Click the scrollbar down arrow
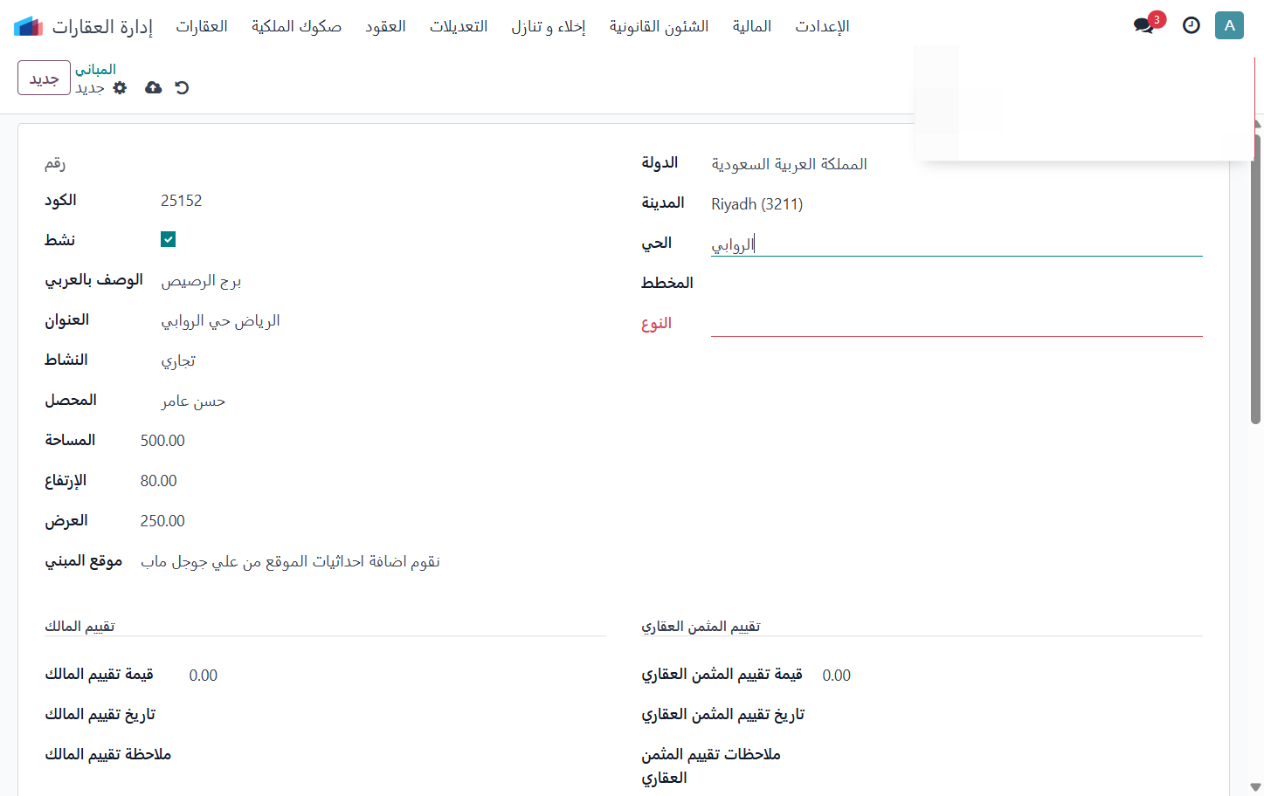Image resolution: width=1264 pixels, height=796 pixels. coord(1255,787)
